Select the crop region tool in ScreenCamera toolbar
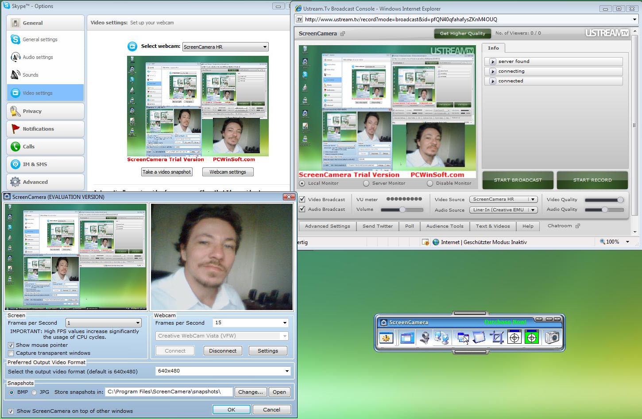Image resolution: width=642 pixels, height=419 pixels. (x=496, y=338)
